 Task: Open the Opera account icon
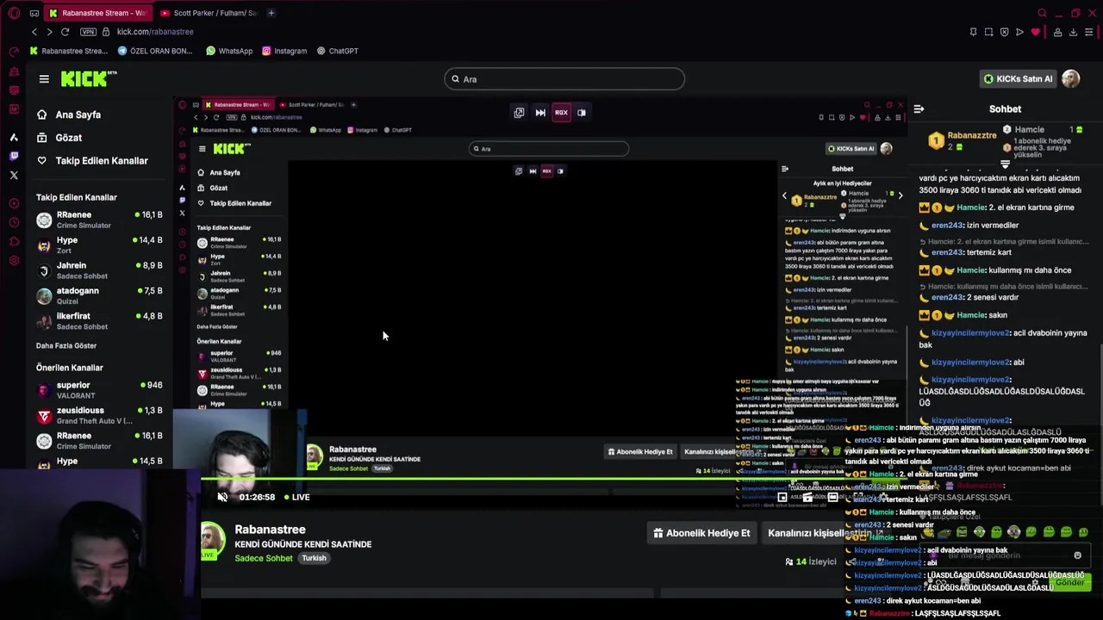pos(1056,32)
